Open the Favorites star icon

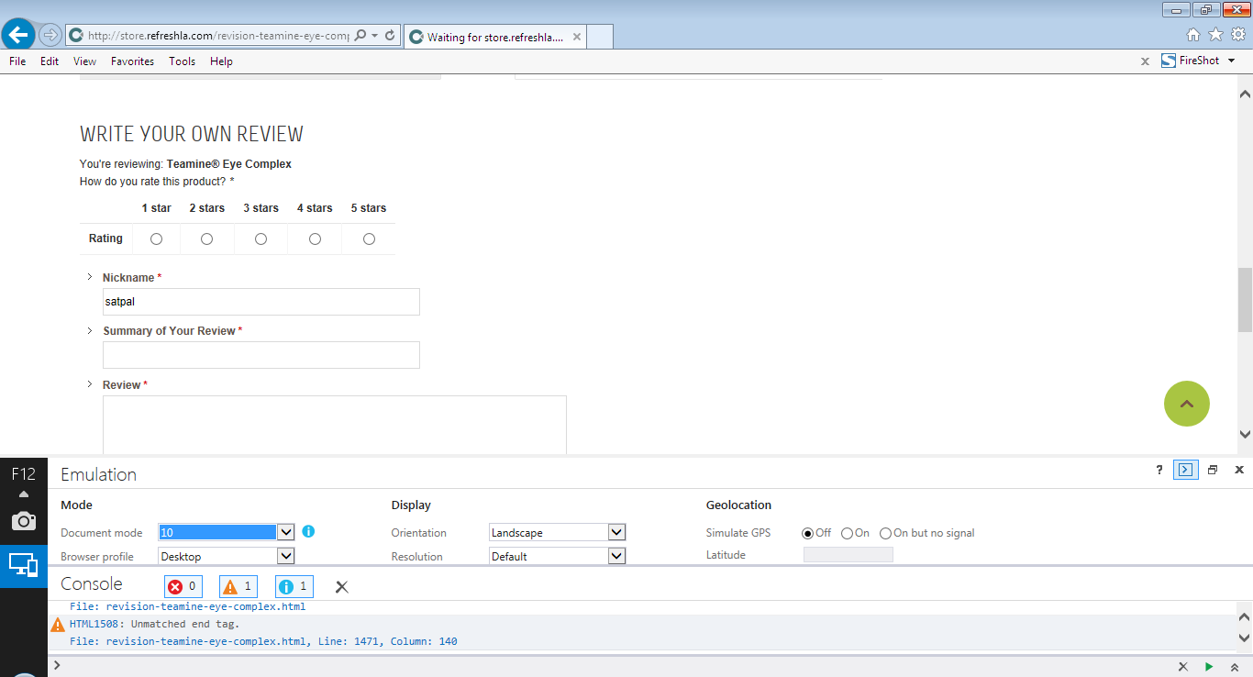click(x=1216, y=35)
